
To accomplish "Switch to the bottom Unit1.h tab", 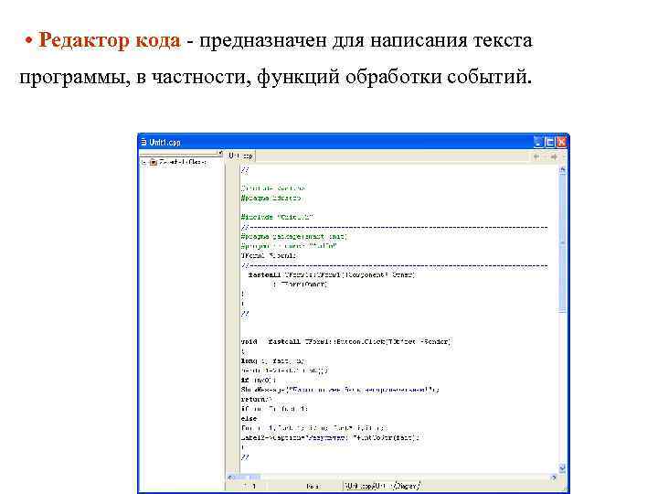I will pos(384,486).
